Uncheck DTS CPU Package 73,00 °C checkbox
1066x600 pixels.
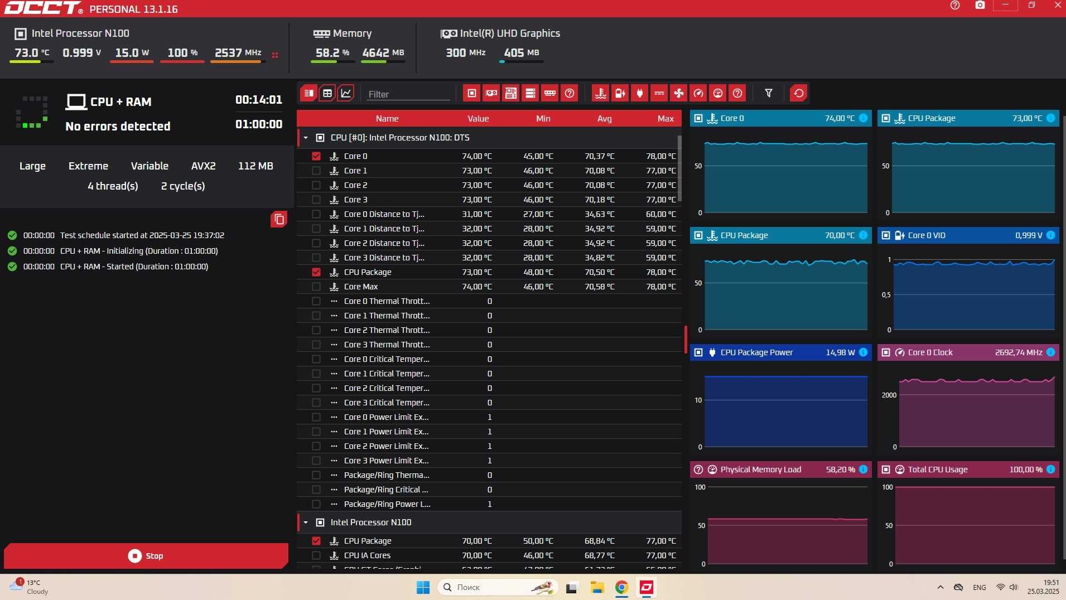316,272
